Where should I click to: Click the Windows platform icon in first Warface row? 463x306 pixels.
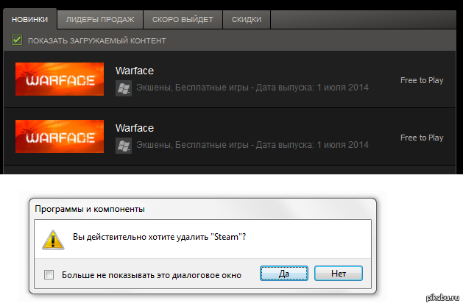click(x=124, y=88)
